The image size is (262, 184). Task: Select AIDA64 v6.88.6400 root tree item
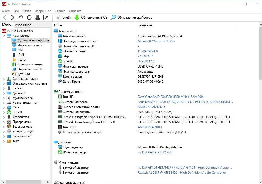point(20,31)
